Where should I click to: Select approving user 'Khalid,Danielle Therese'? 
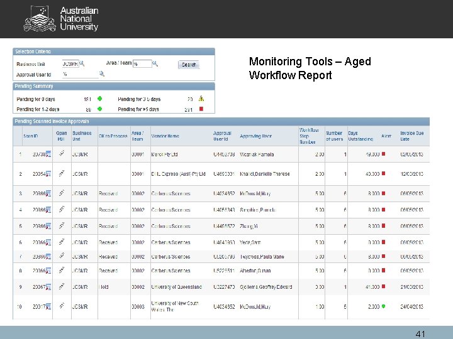click(265, 174)
